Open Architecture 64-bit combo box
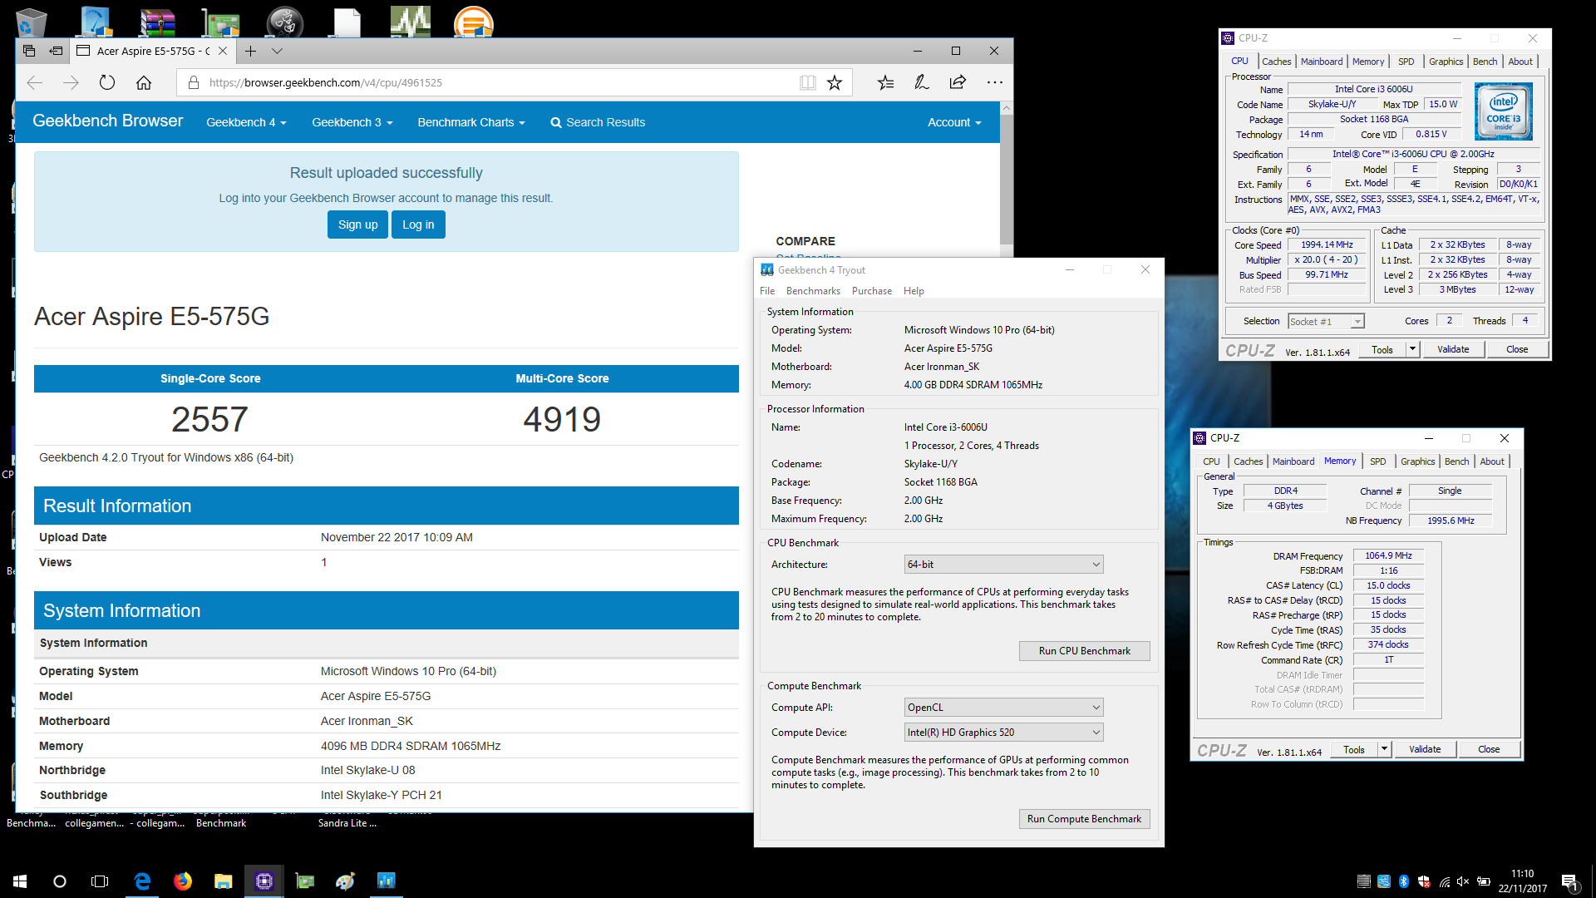The height and width of the screenshot is (898, 1596). (x=1003, y=565)
